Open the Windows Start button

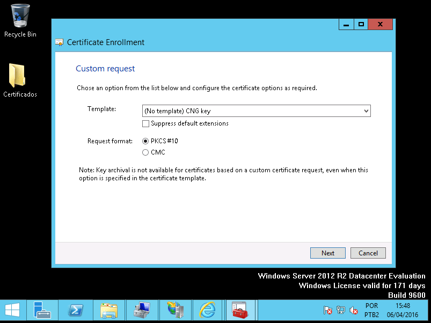pyautogui.click(x=13, y=310)
